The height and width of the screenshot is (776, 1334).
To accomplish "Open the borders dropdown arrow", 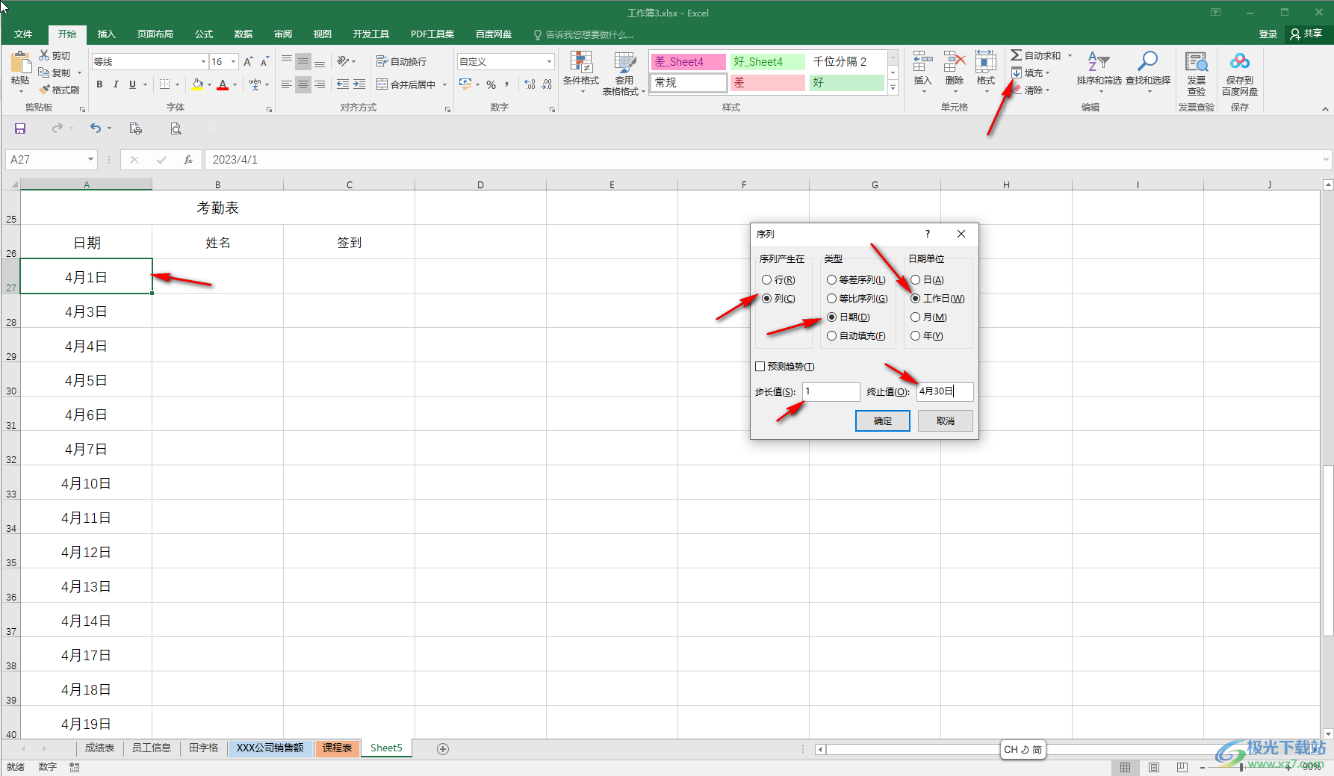I will pyautogui.click(x=177, y=85).
